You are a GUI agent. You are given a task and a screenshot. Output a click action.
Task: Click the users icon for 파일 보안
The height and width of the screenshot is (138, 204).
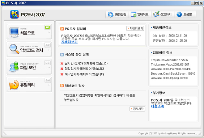pyautogui.click(x=14, y=67)
